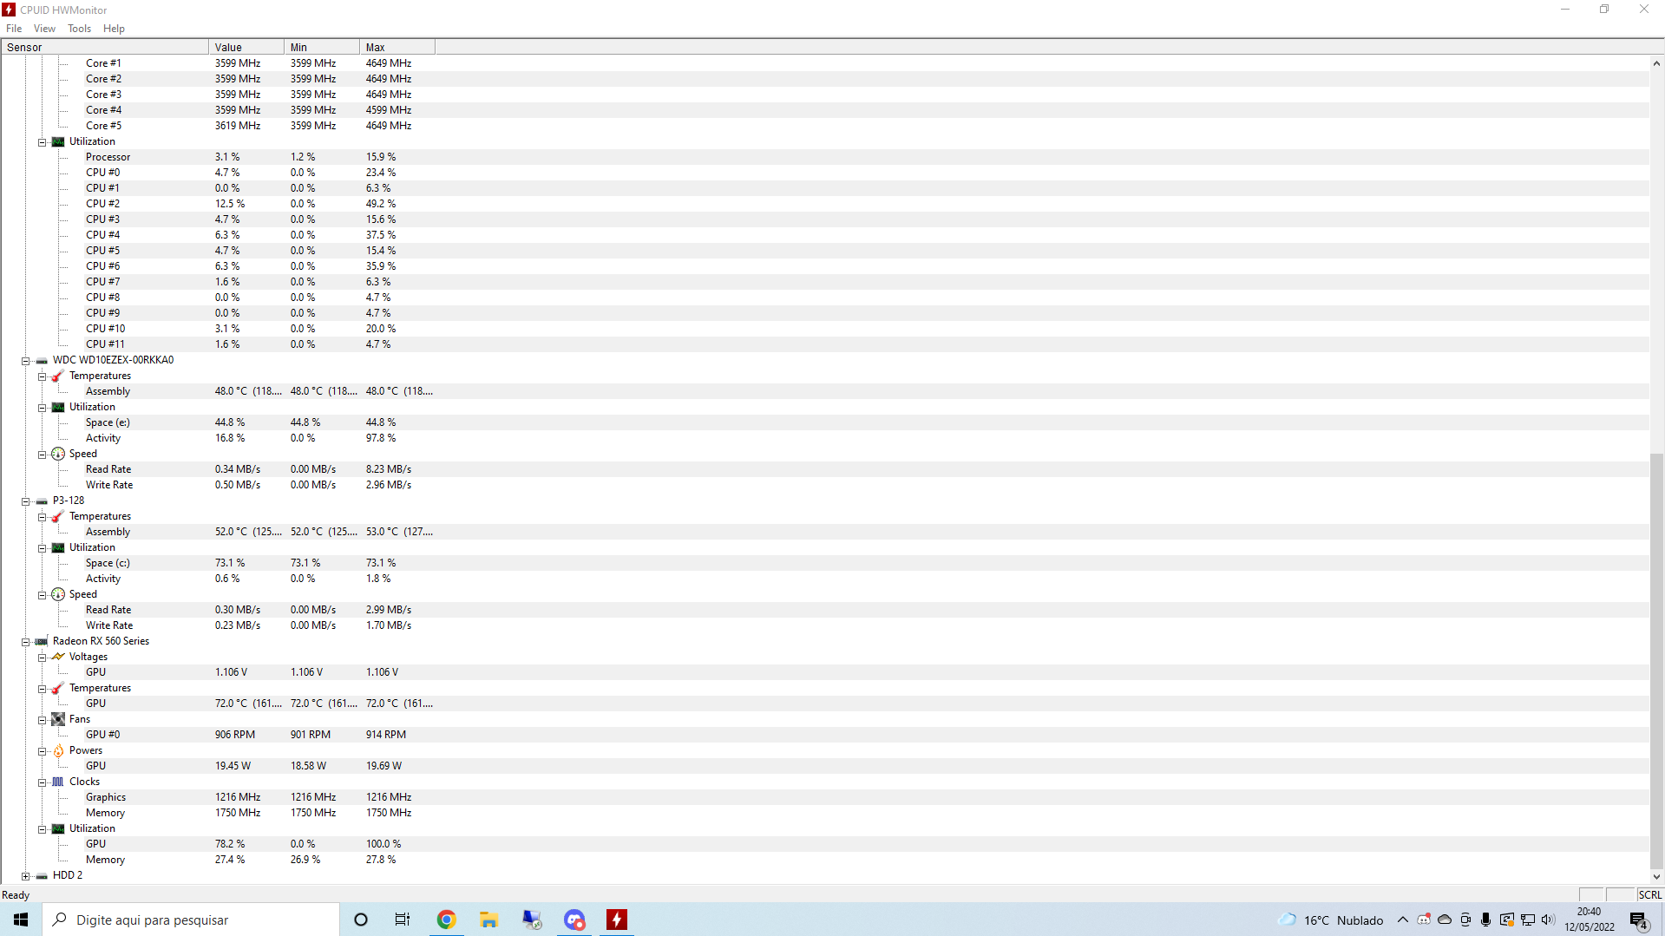The width and height of the screenshot is (1665, 936).
Task: Select the Space (c:) row
Action: coord(824,563)
